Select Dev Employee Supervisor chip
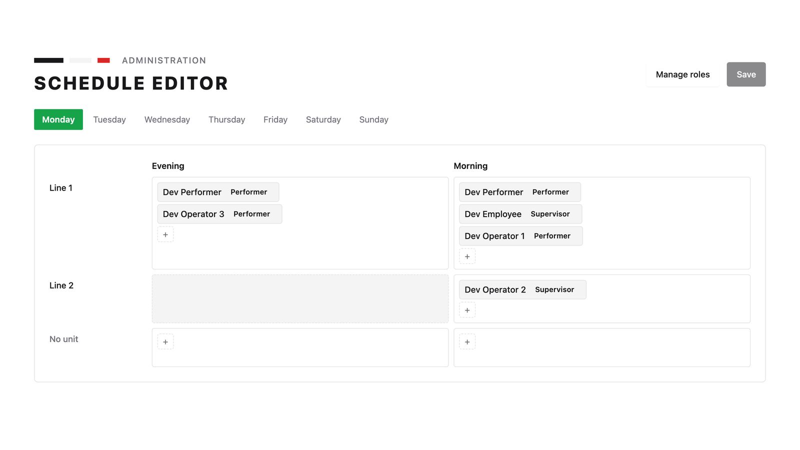 click(520, 214)
